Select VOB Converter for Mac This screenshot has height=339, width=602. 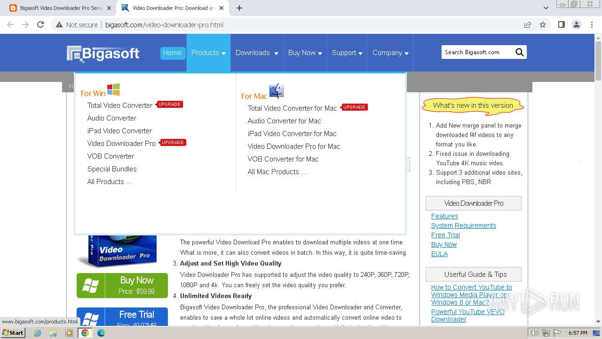click(x=283, y=159)
